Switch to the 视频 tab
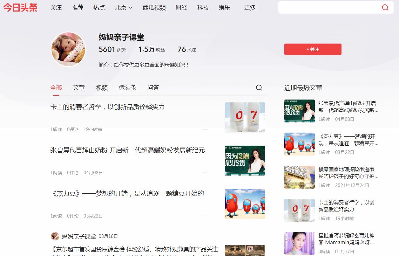 [102, 88]
